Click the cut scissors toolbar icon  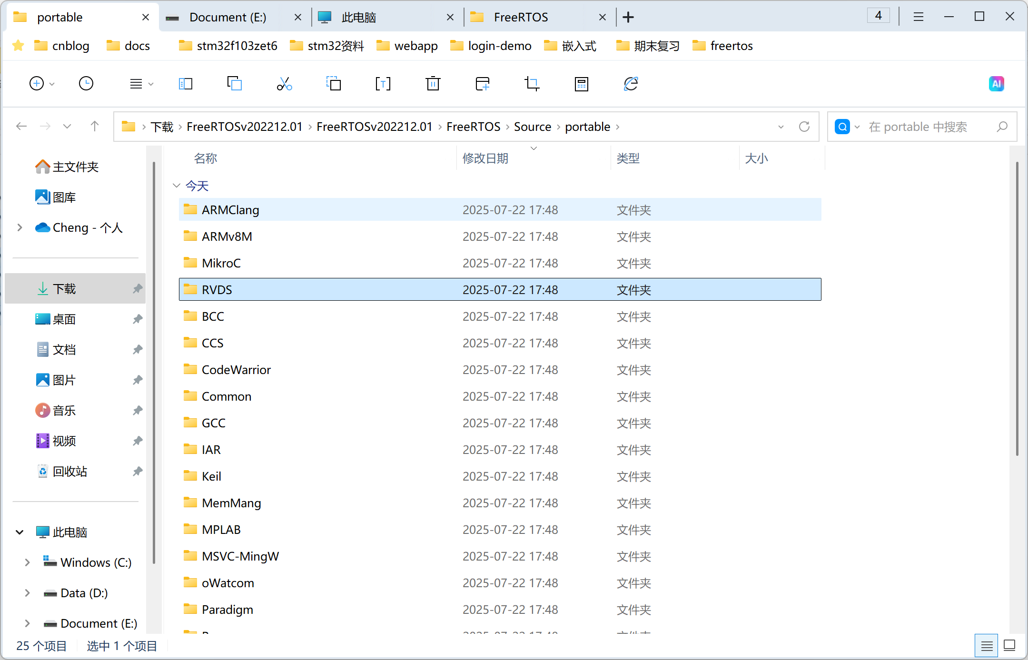pos(284,84)
